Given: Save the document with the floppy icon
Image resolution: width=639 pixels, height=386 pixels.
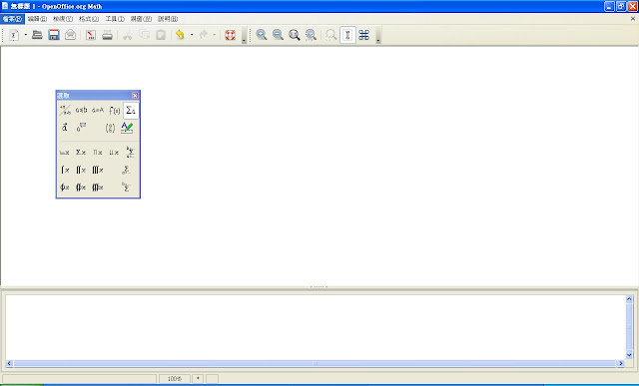Looking at the screenshot, I should tap(54, 35).
